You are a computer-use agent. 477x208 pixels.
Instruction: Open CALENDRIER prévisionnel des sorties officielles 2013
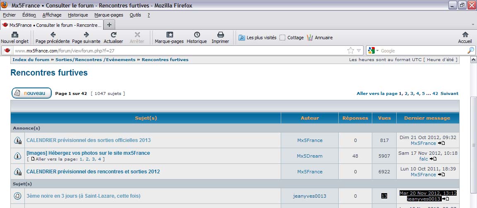point(89,140)
